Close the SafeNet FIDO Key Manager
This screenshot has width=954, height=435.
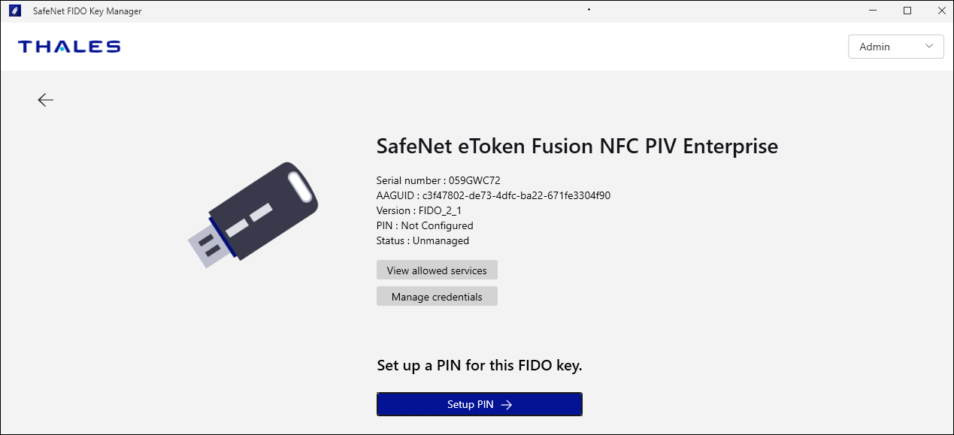(940, 11)
